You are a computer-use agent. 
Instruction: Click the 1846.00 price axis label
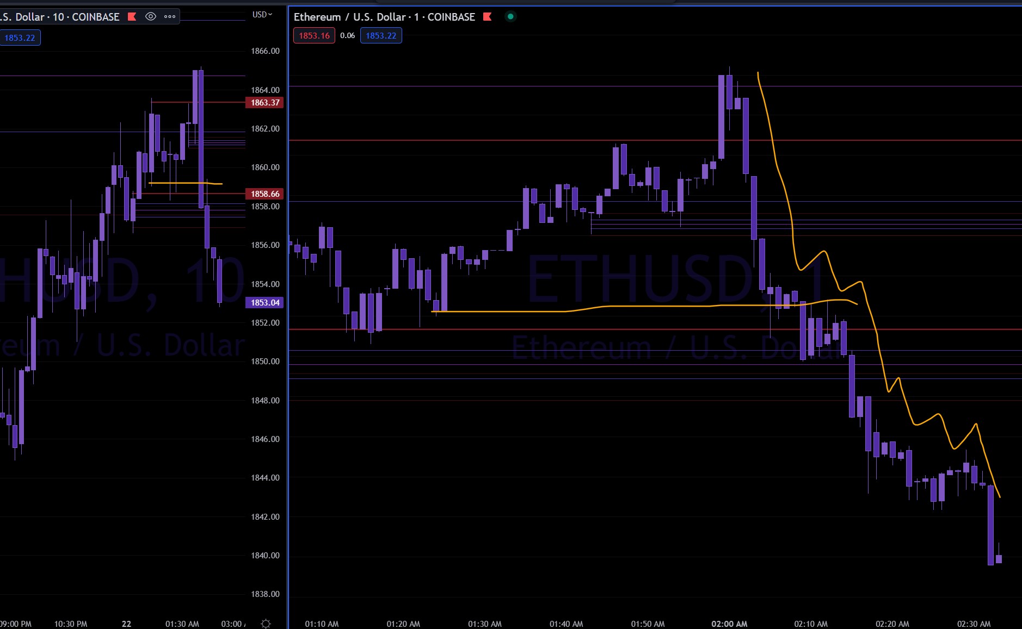(x=265, y=439)
